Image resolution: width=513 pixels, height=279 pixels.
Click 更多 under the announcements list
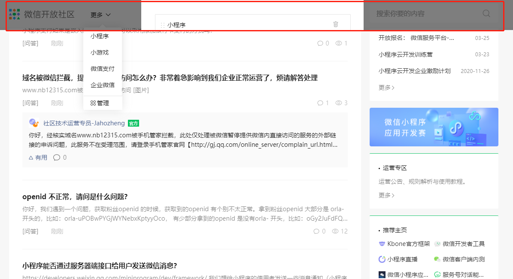click(386, 88)
